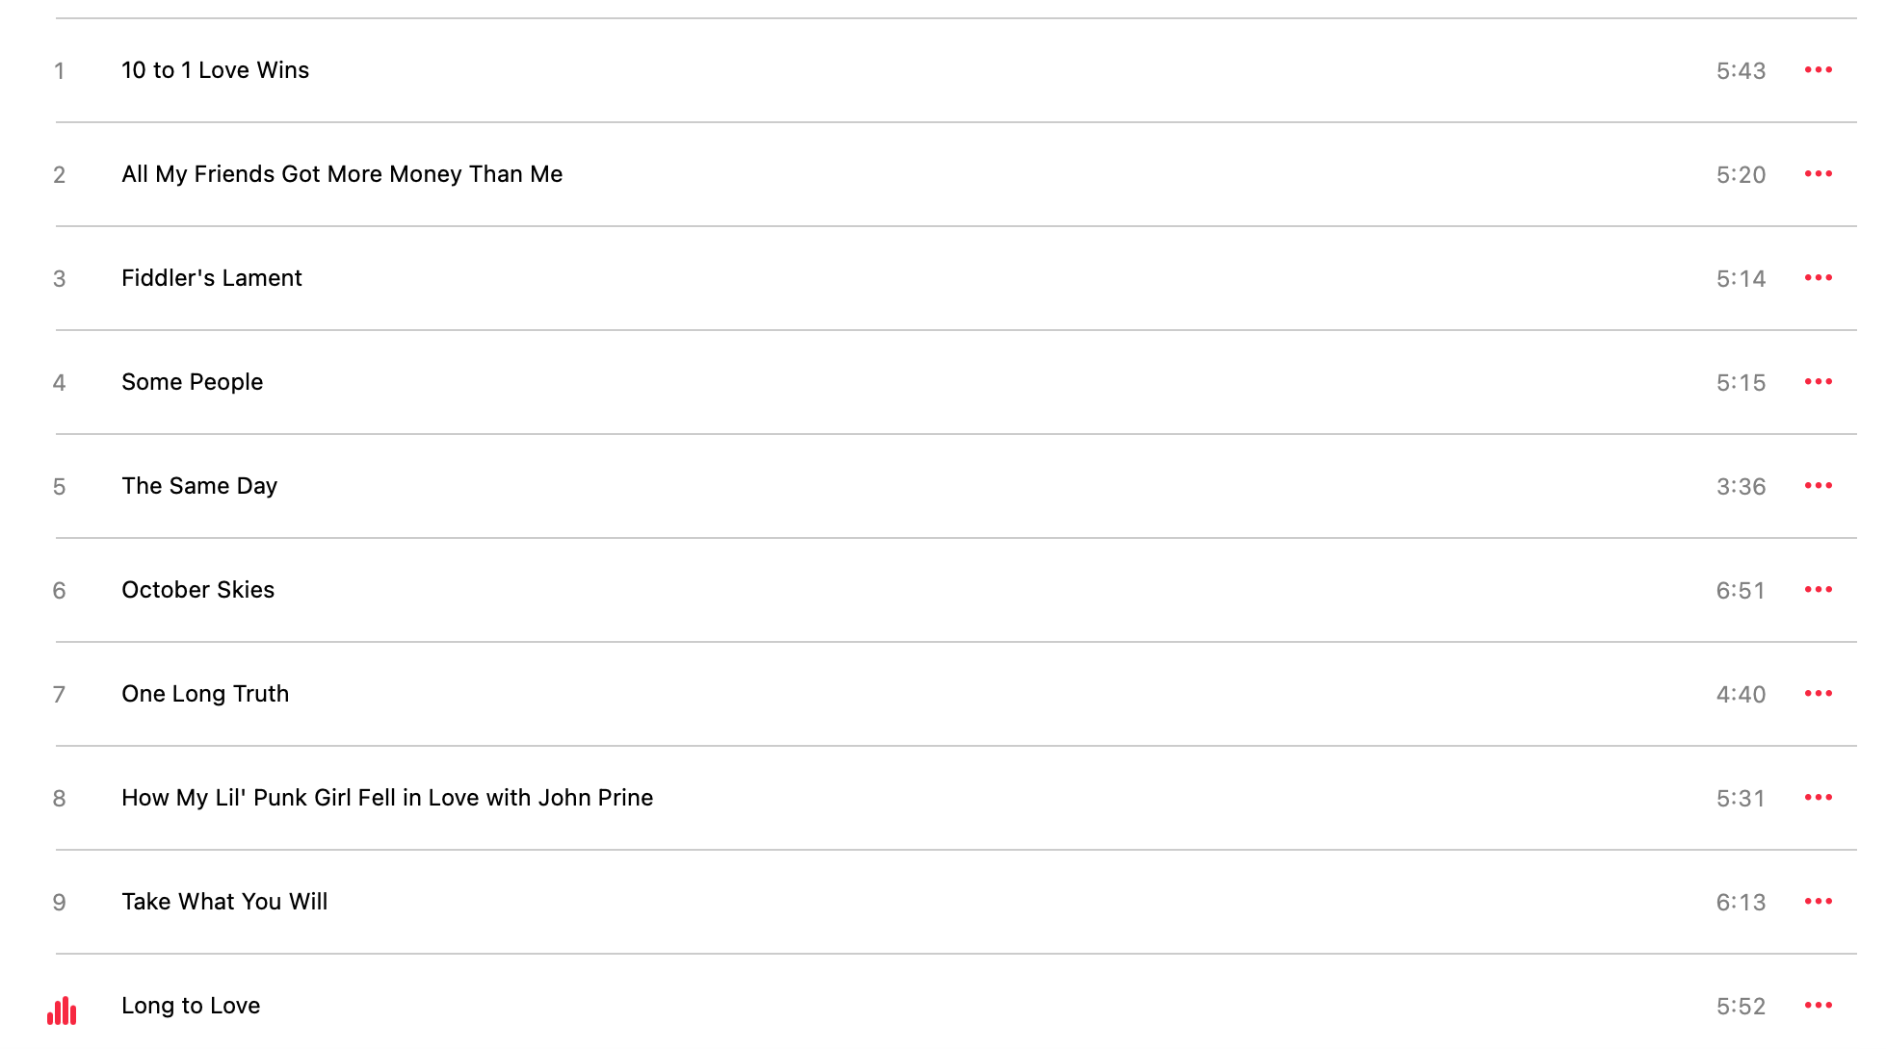The width and height of the screenshot is (1886, 1049).
Task: Click ellipsis next to Fiddler's Lament
Action: click(x=1818, y=278)
